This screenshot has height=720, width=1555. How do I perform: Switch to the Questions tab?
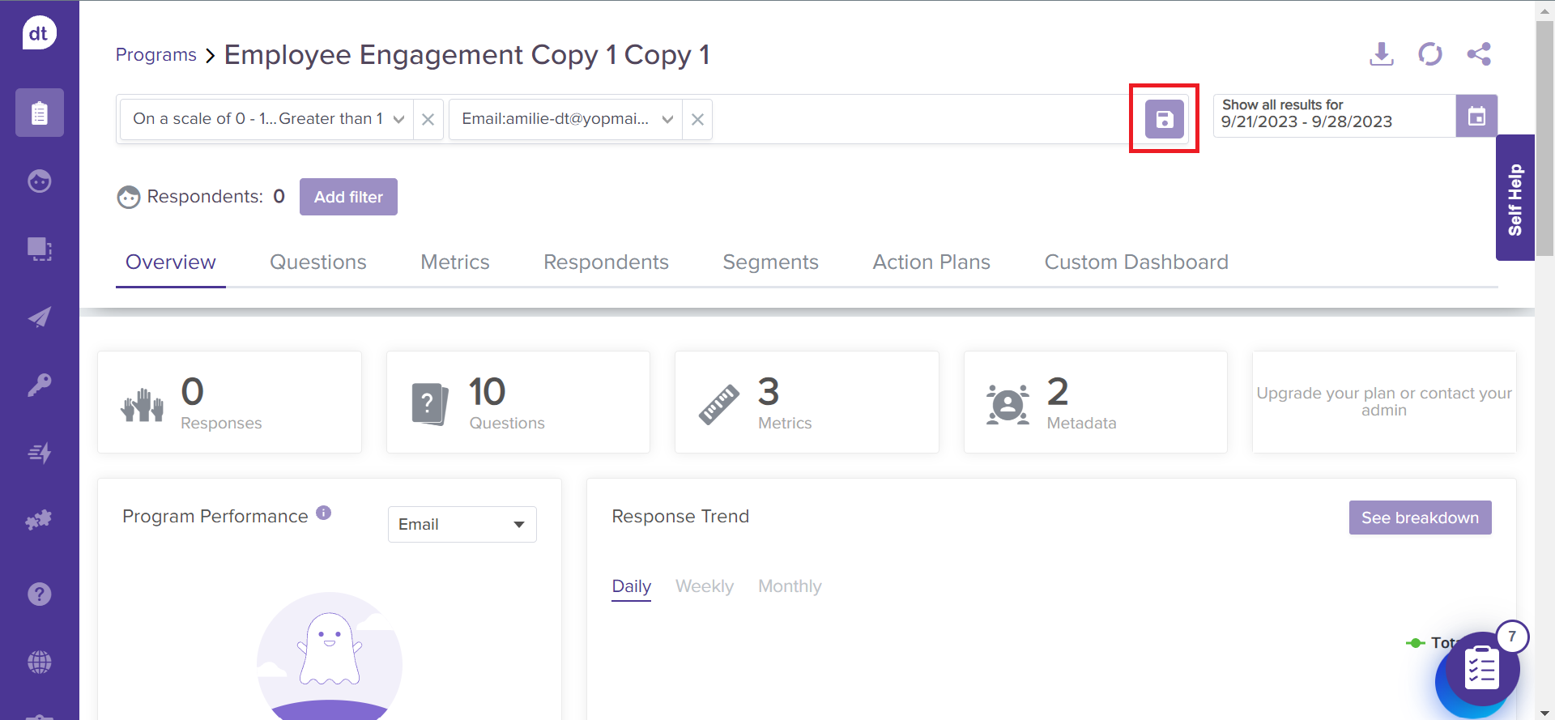pos(317,262)
